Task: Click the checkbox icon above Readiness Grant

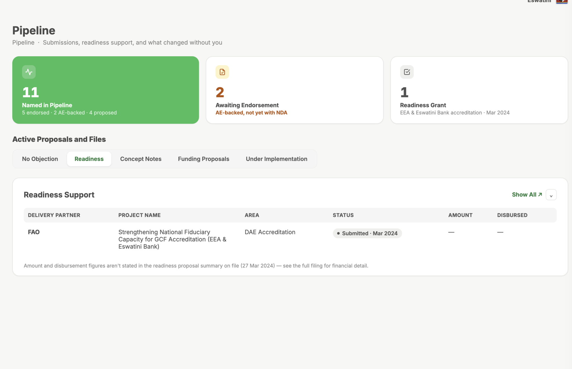Action: [x=407, y=72]
